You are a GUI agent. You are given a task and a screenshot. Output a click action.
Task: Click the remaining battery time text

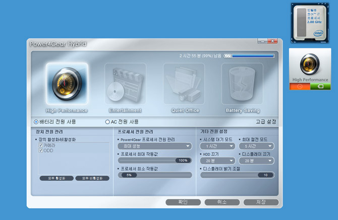click(x=200, y=56)
